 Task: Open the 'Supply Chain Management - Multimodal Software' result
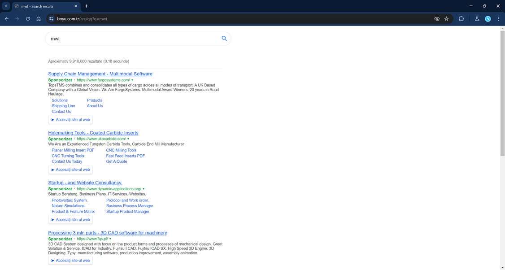point(100,74)
